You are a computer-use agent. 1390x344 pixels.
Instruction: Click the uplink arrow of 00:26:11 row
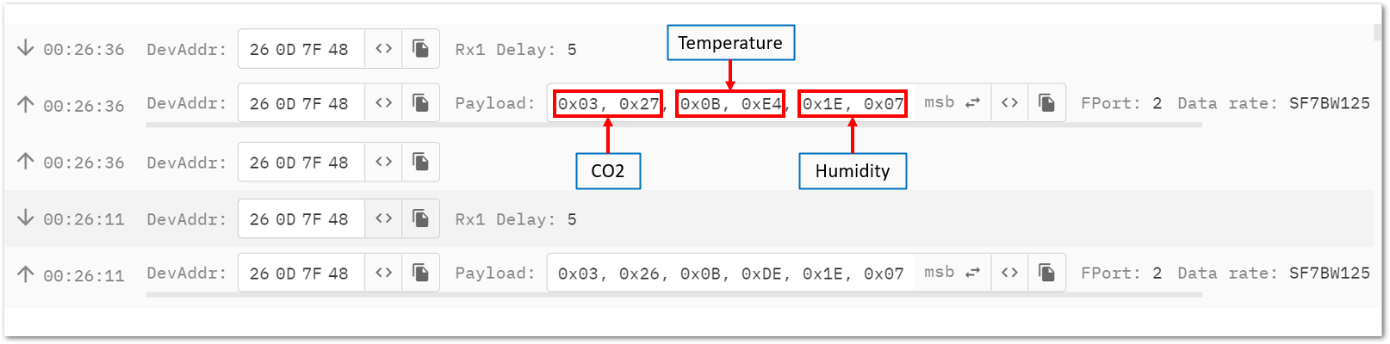click(26, 274)
